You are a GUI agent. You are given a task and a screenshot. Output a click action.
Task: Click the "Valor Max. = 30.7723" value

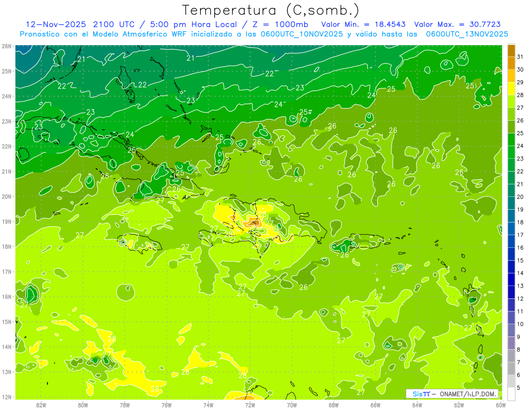tap(458, 24)
